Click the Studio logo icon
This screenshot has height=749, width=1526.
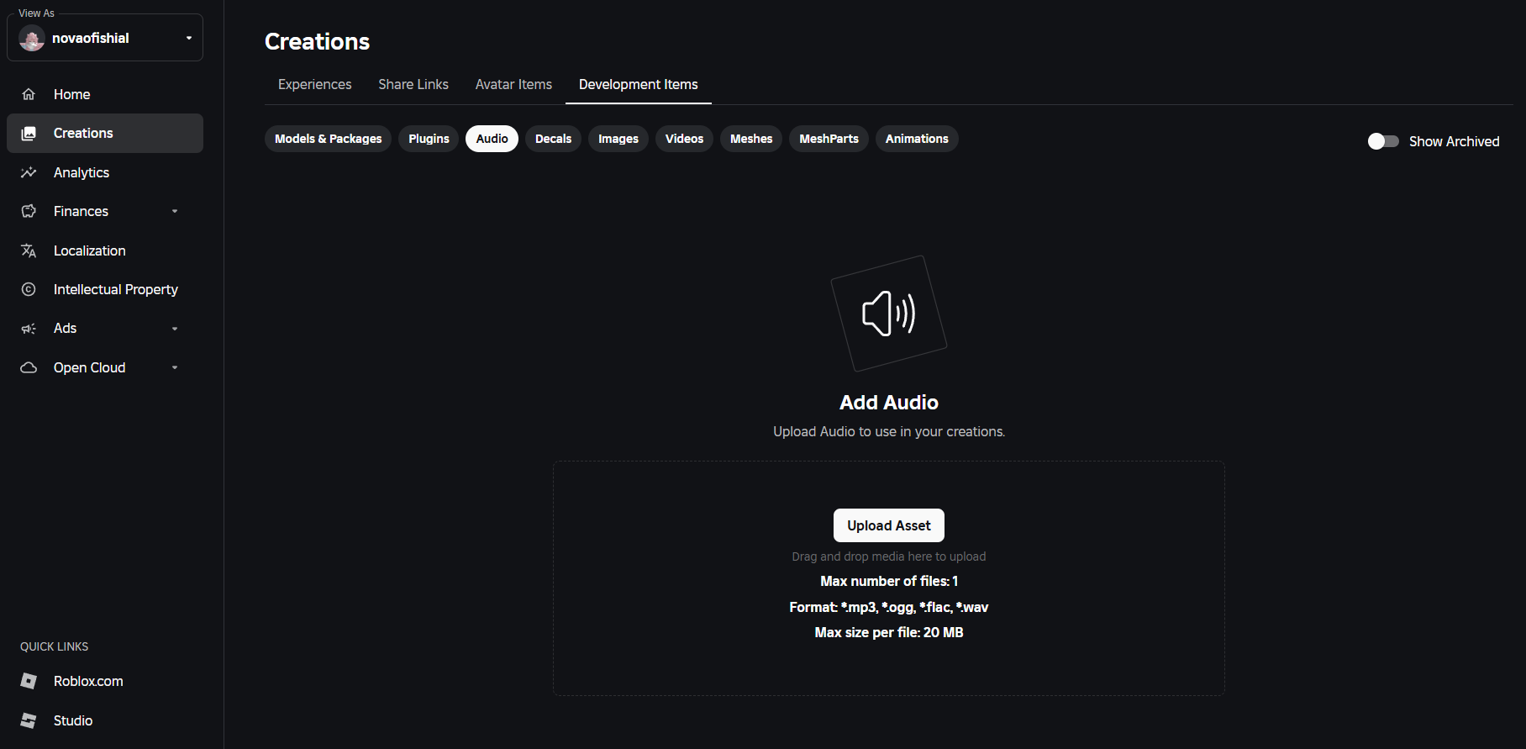click(x=29, y=720)
